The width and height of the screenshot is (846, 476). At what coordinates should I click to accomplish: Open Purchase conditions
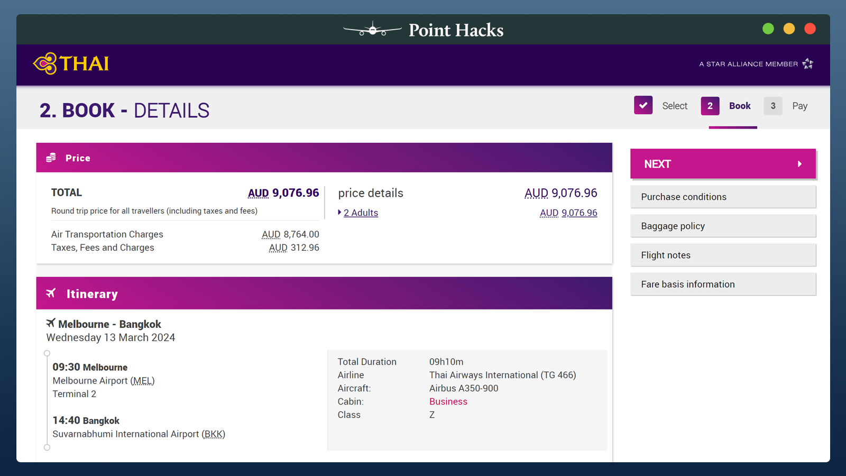[x=723, y=197]
